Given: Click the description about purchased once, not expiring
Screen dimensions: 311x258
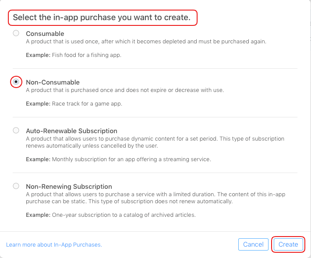Looking at the screenshot, I should [x=125, y=90].
